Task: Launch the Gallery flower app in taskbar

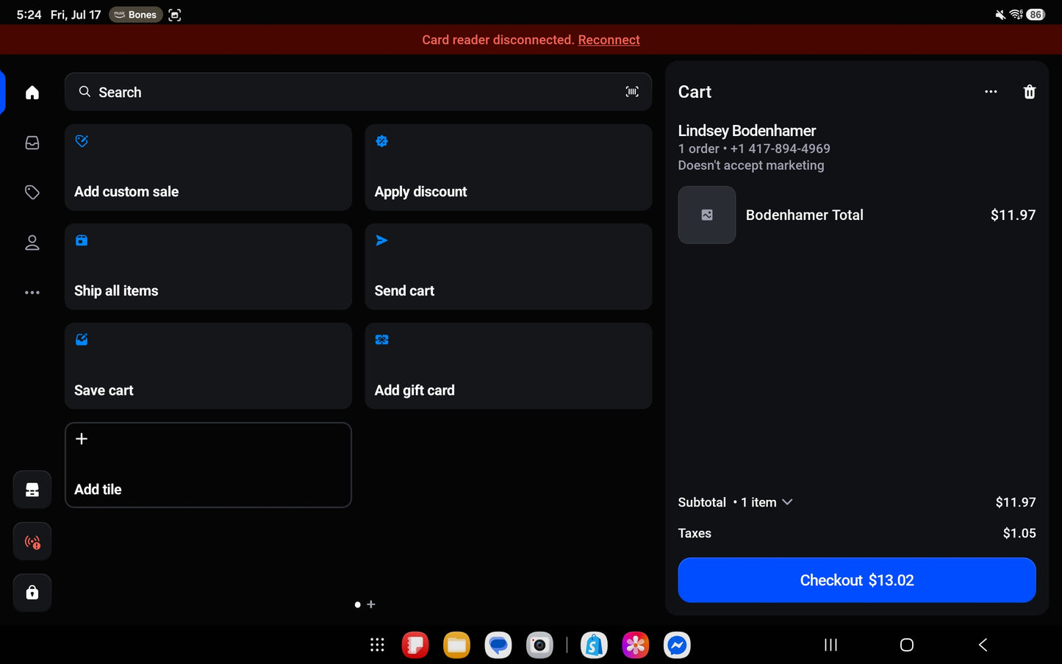Action: (x=636, y=645)
